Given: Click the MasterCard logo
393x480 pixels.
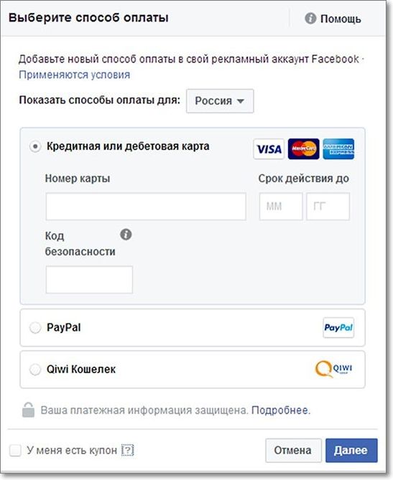Looking at the screenshot, I should pyautogui.click(x=303, y=149).
